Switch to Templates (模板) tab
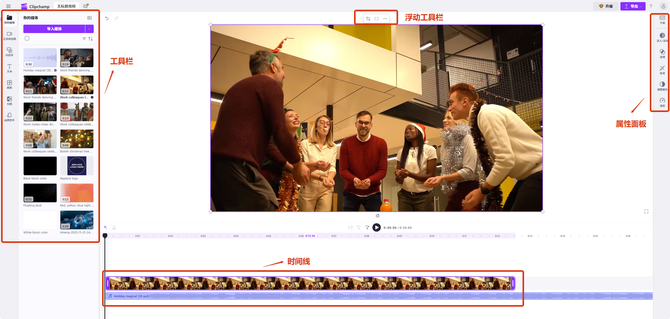This screenshot has width=670, height=319. click(x=9, y=84)
